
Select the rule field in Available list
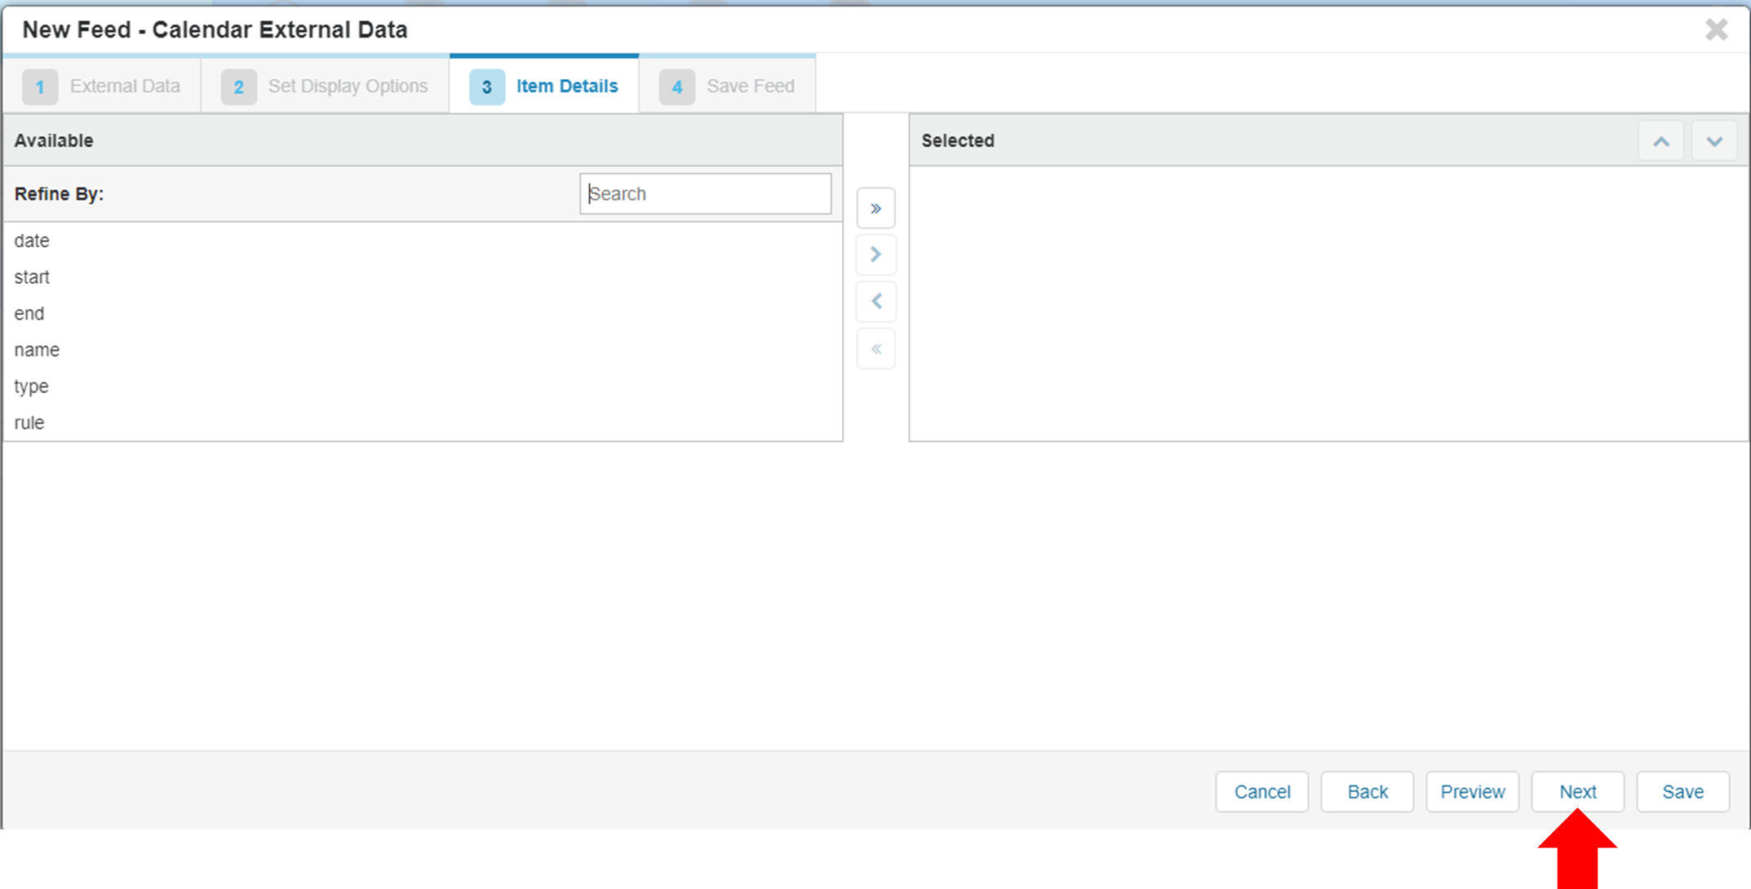pos(29,422)
